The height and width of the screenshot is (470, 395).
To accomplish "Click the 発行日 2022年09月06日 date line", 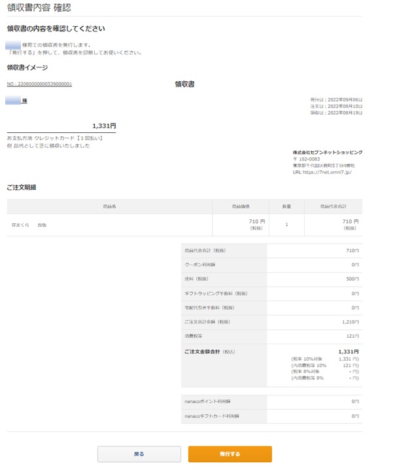I will point(336,99).
